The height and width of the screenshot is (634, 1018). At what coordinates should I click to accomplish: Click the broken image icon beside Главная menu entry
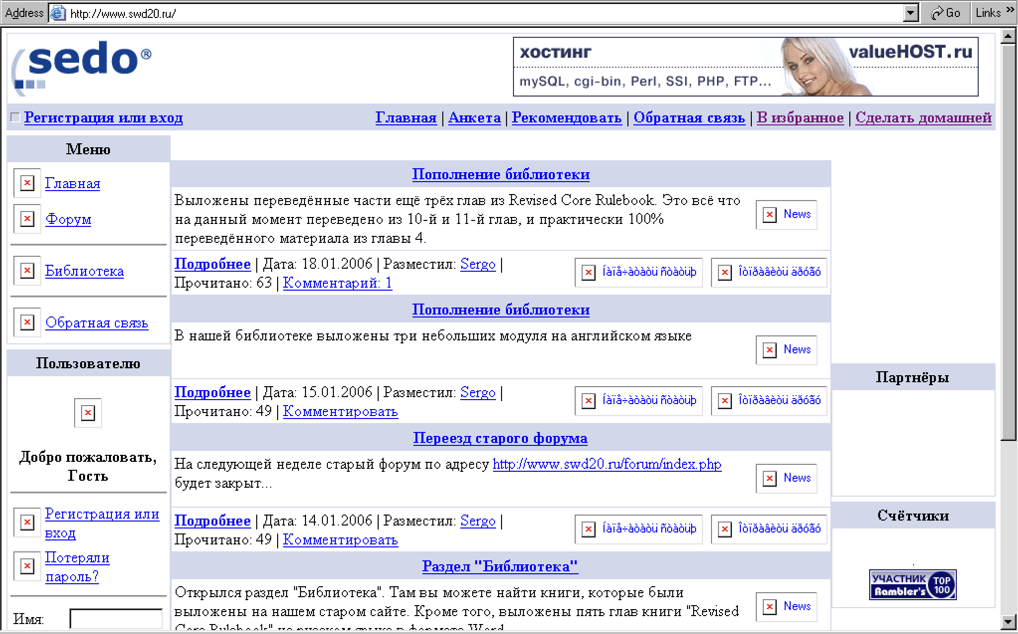point(26,183)
